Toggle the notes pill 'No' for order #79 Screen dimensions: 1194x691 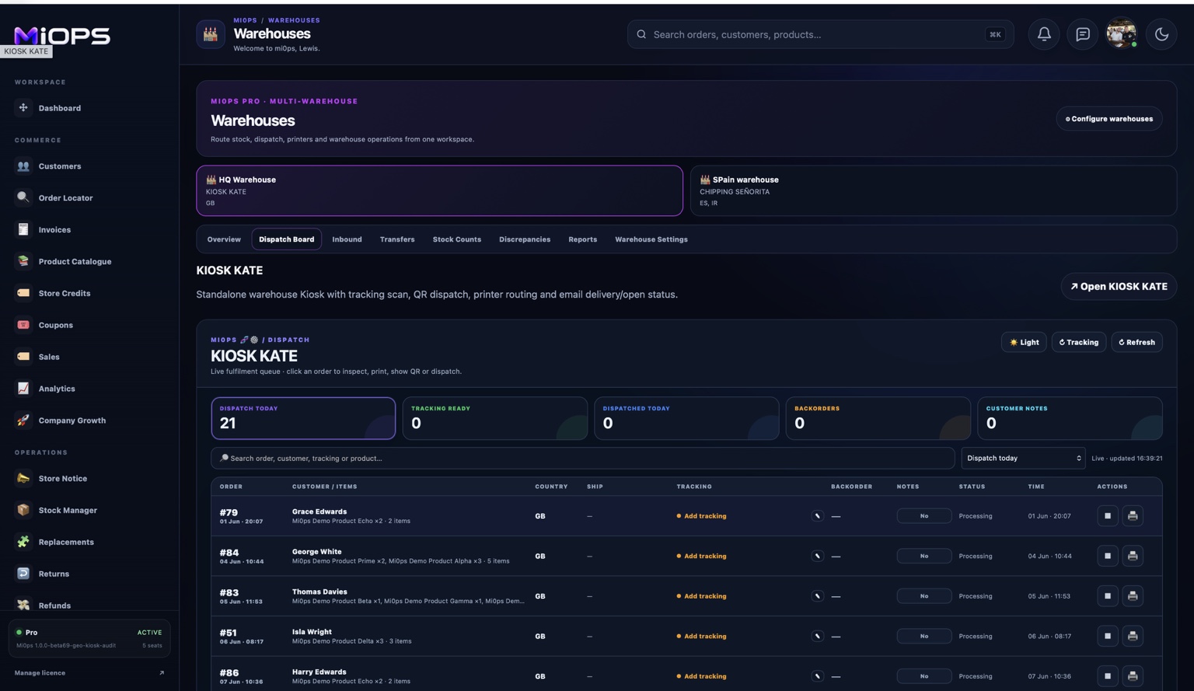click(x=924, y=516)
